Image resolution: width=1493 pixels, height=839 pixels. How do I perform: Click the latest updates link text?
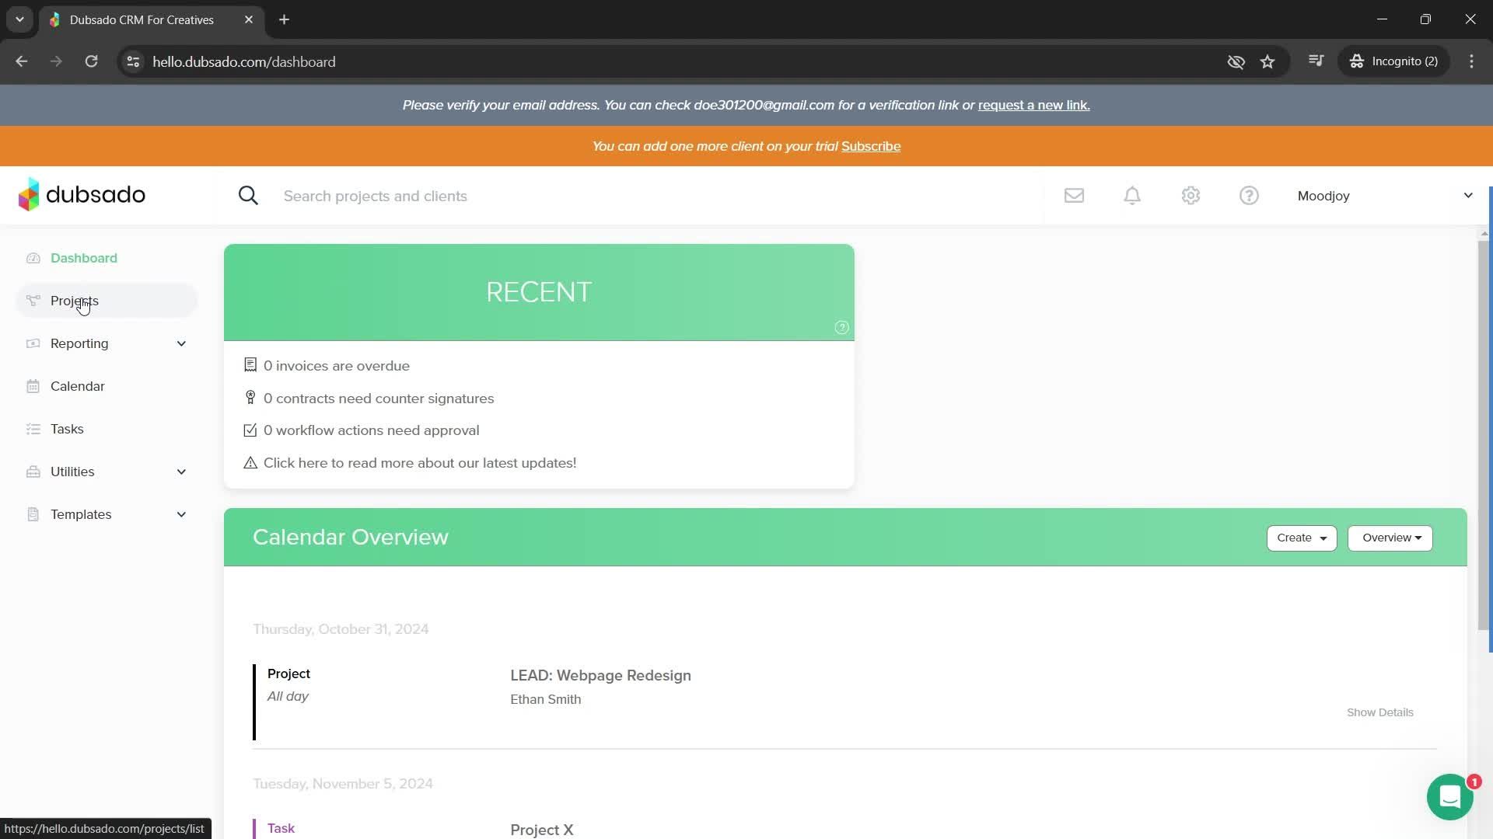tap(420, 463)
